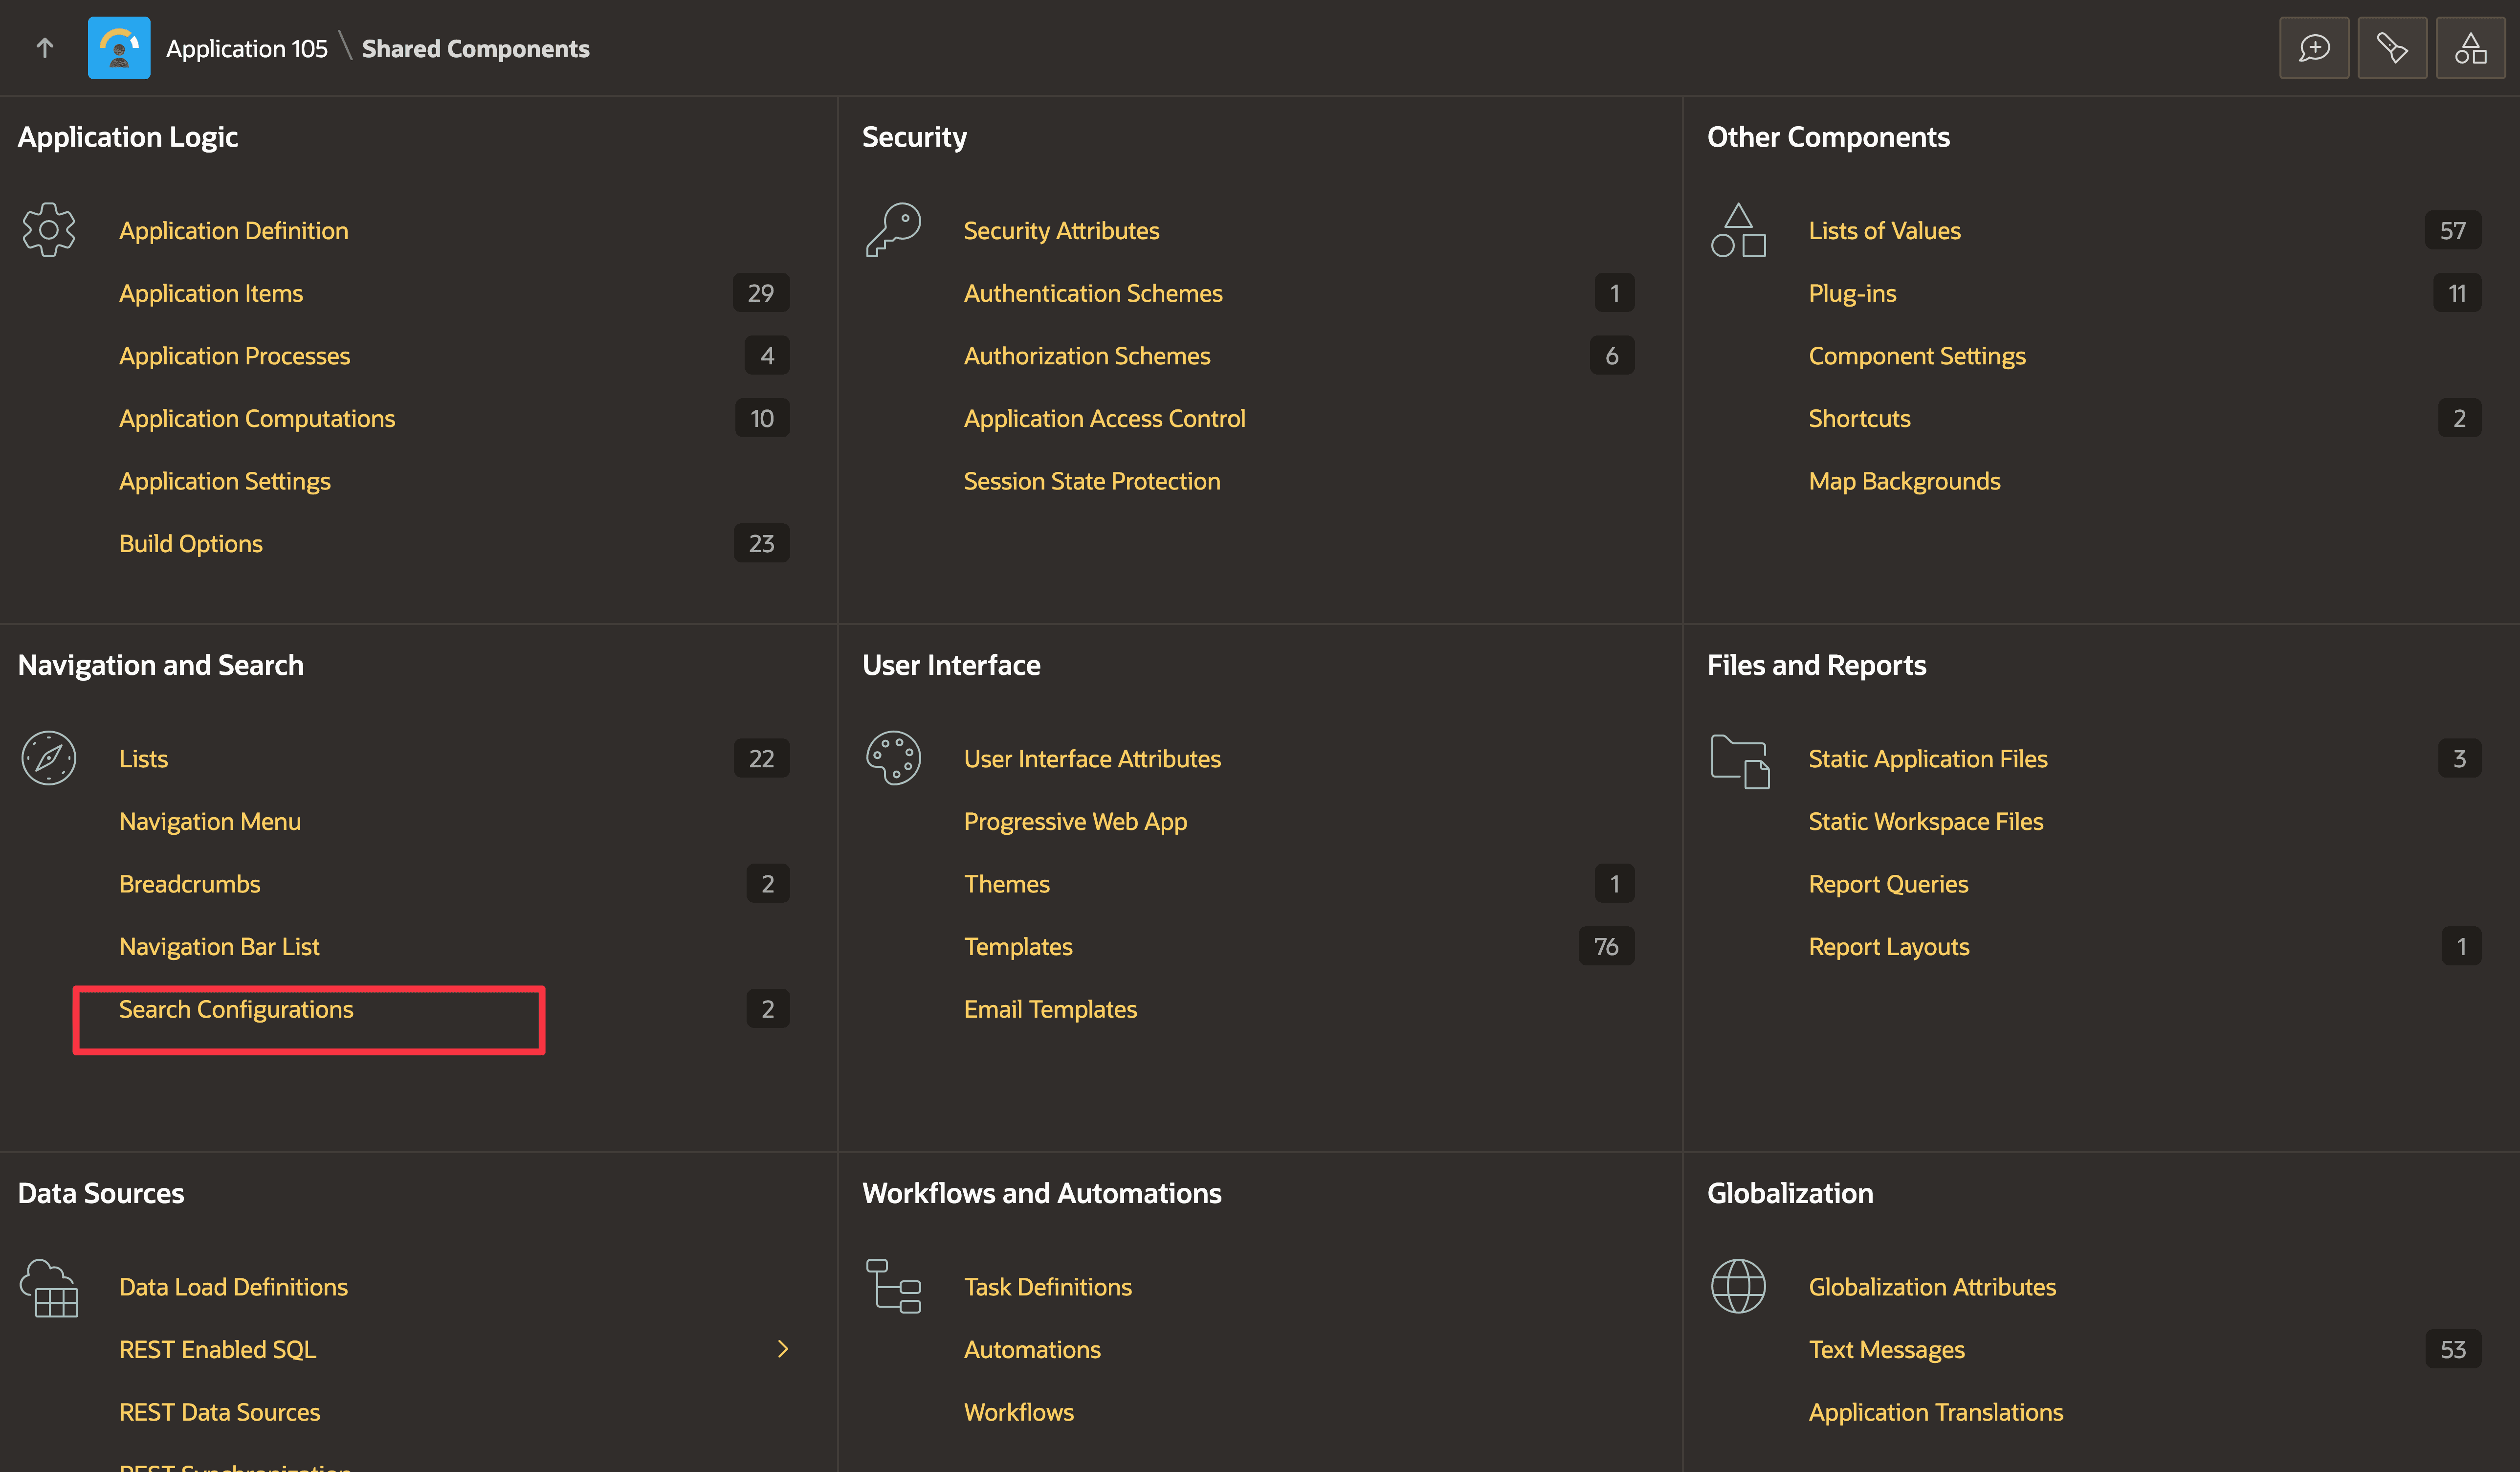Activate the spotlight search flashlight icon
This screenshot has height=1472, width=2520.
2392,47
